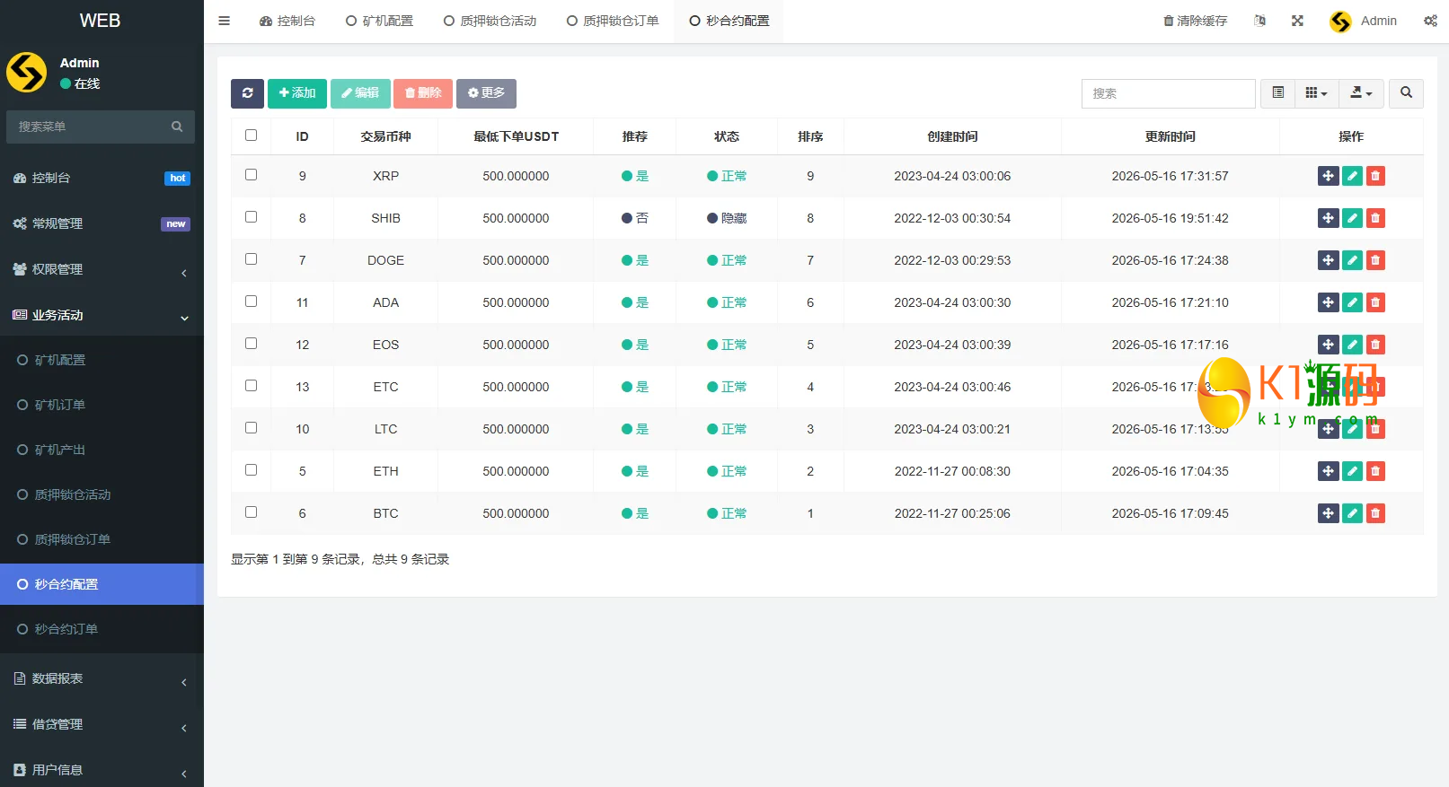Click 清除缓存 in the header
The image size is (1449, 787).
(x=1195, y=21)
